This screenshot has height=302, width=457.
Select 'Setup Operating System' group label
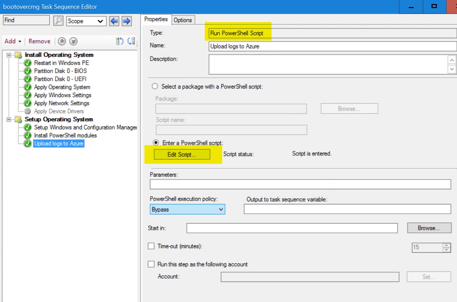(x=59, y=119)
